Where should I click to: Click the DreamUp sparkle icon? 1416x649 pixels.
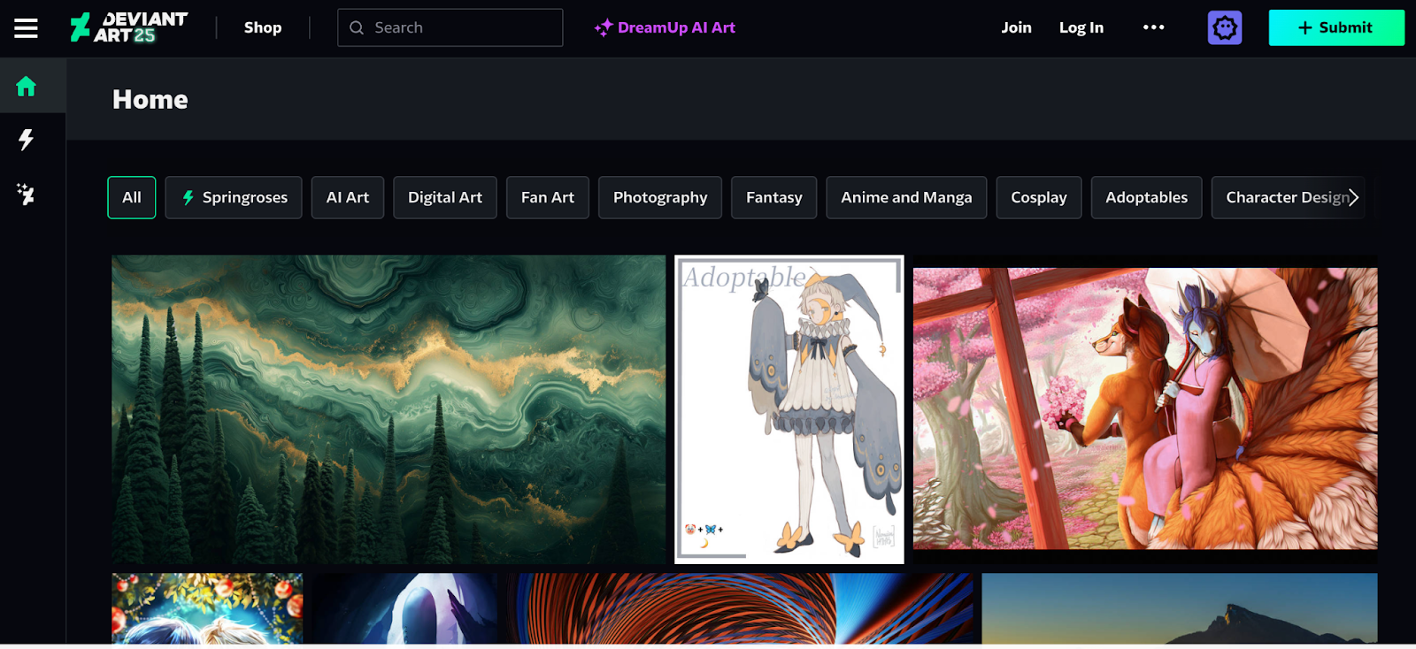(x=604, y=28)
